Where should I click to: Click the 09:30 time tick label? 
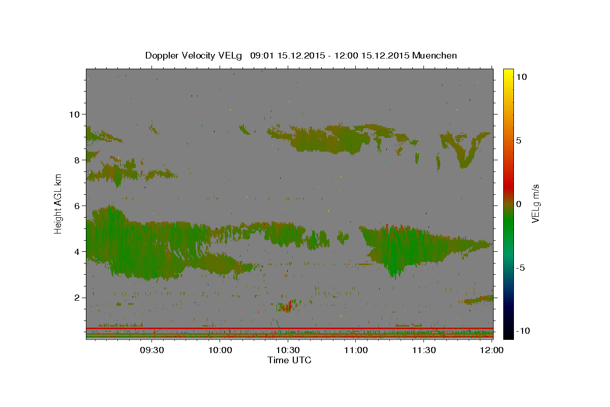click(151, 351)
